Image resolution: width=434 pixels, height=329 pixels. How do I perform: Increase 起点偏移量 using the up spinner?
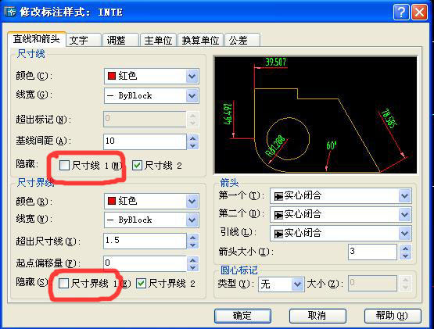193,259
